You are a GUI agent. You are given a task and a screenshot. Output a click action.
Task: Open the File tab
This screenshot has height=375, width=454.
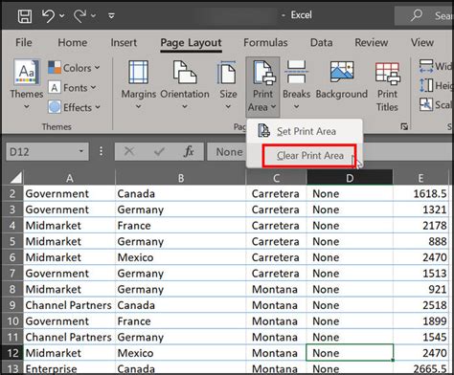tap(24, 42)
